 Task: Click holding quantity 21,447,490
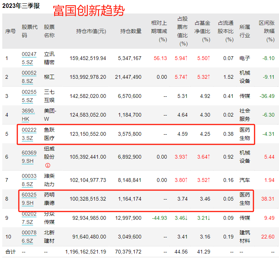pyautogui.click(x=128, y=77)
